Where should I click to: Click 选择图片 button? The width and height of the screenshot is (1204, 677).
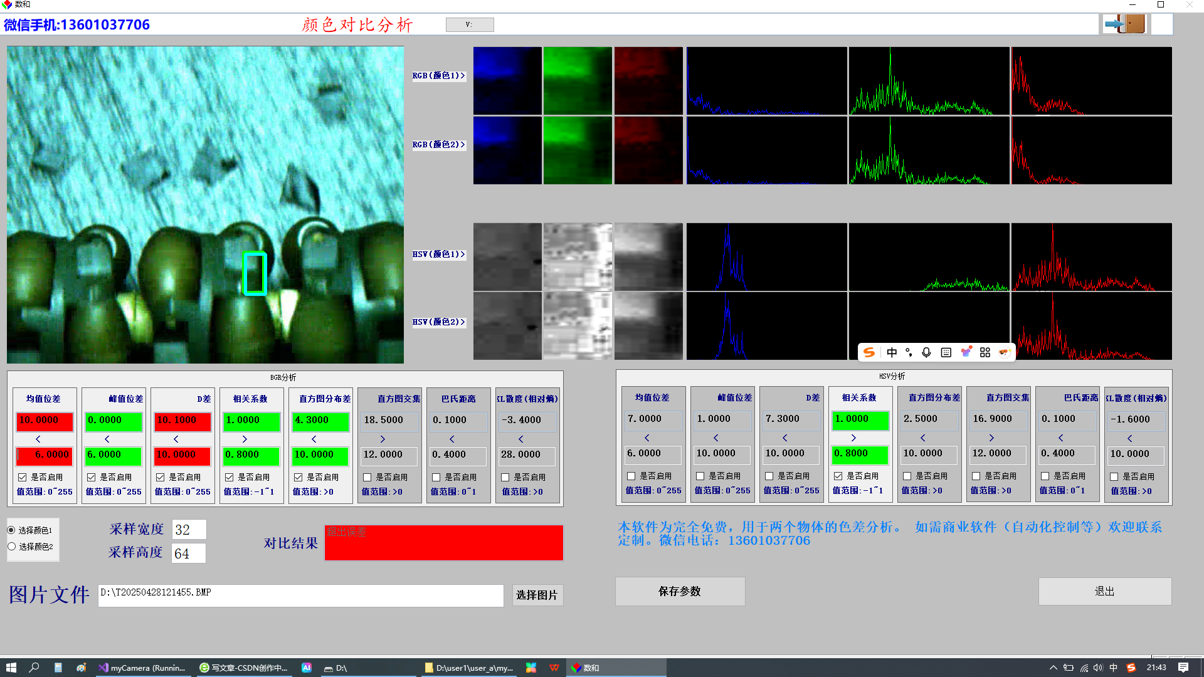point(537,595)
